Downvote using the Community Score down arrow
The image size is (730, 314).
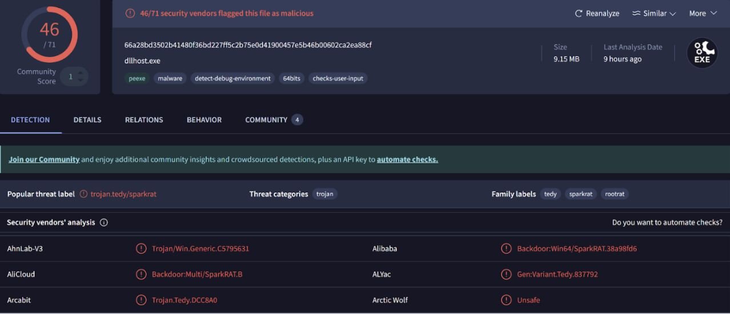(x=81, y=80)
